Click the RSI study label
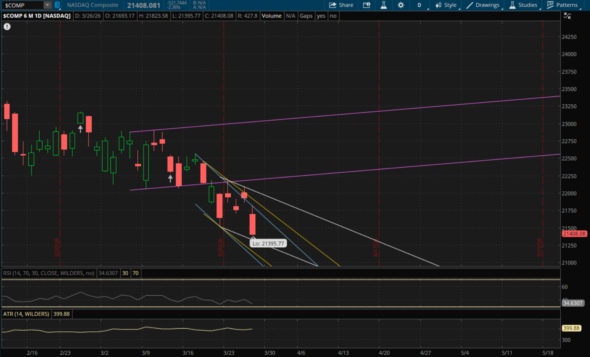The width and height of the screenshot is (590, 357). [49, 273]
